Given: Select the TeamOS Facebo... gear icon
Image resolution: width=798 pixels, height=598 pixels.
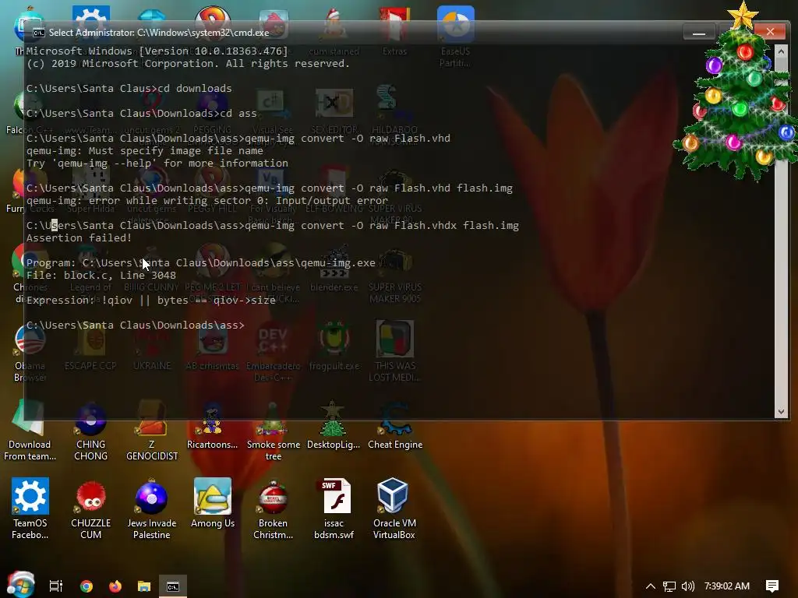Looking at the screenshot, I should click(x=30, y=508).
